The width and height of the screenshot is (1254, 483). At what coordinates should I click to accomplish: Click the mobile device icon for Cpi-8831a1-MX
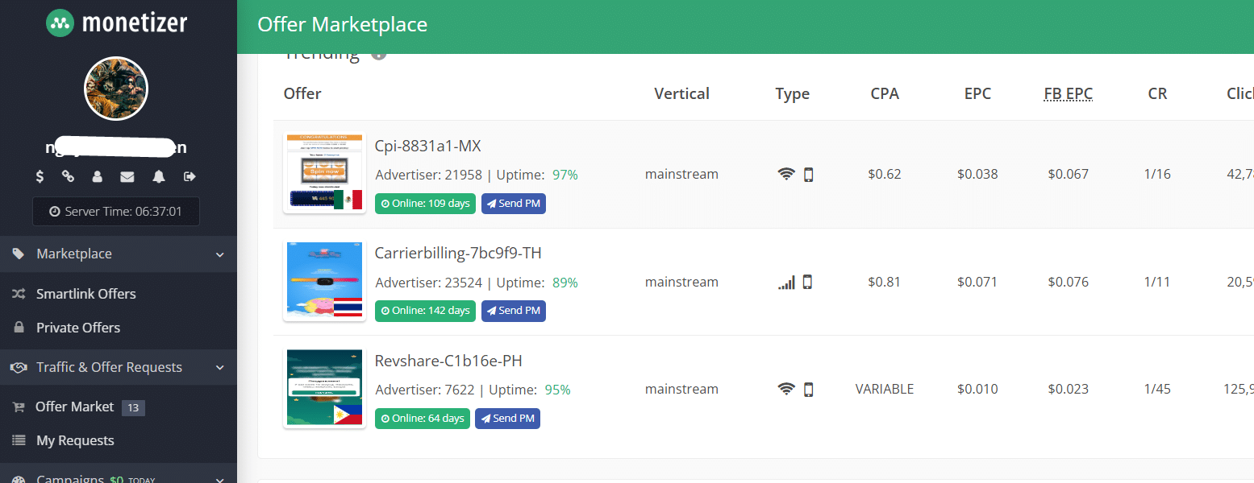(808, 174)
